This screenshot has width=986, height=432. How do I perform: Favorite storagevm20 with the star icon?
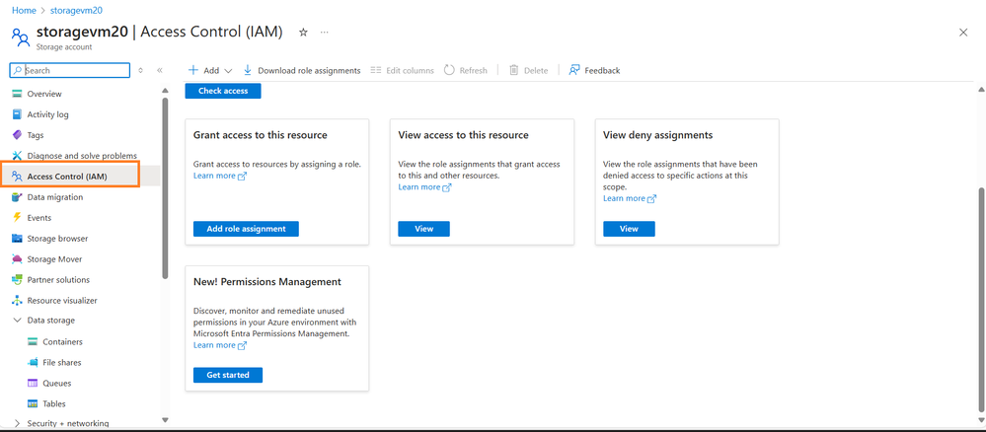click(x=303, y=33)
